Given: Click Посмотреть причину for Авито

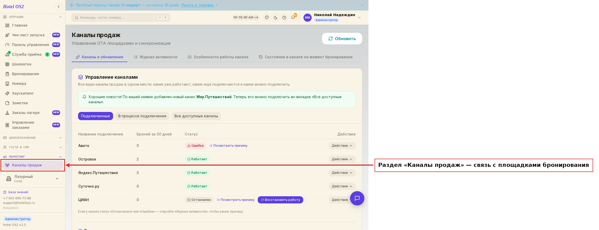Looking at the screenshot, I should tap(228, 146).
